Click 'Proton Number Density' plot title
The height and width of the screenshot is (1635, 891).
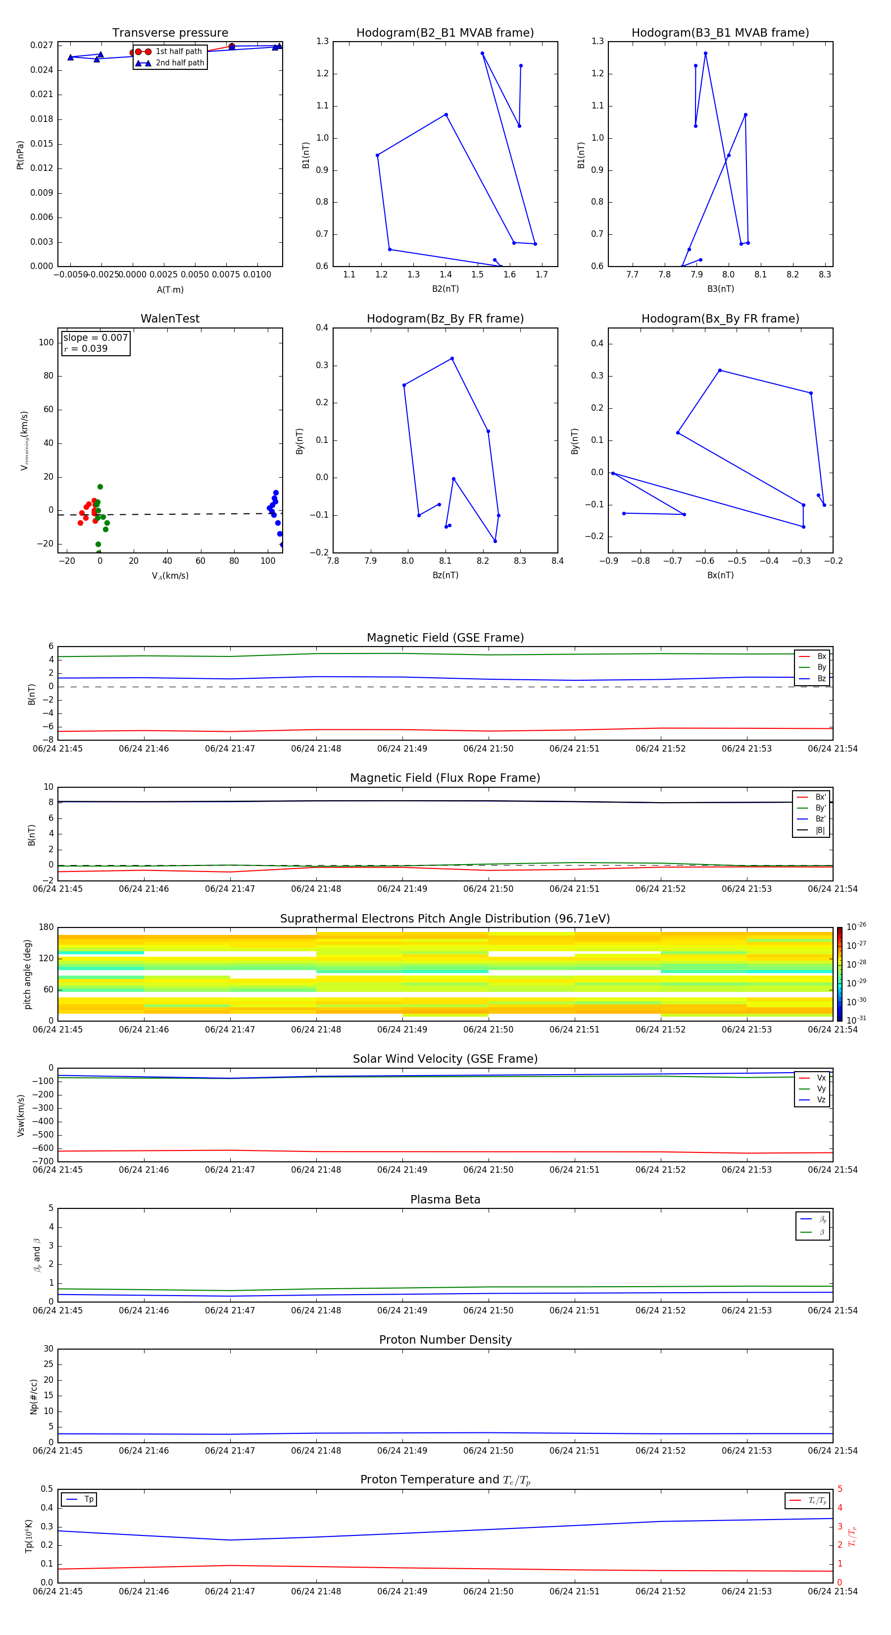coord(445,1340)
